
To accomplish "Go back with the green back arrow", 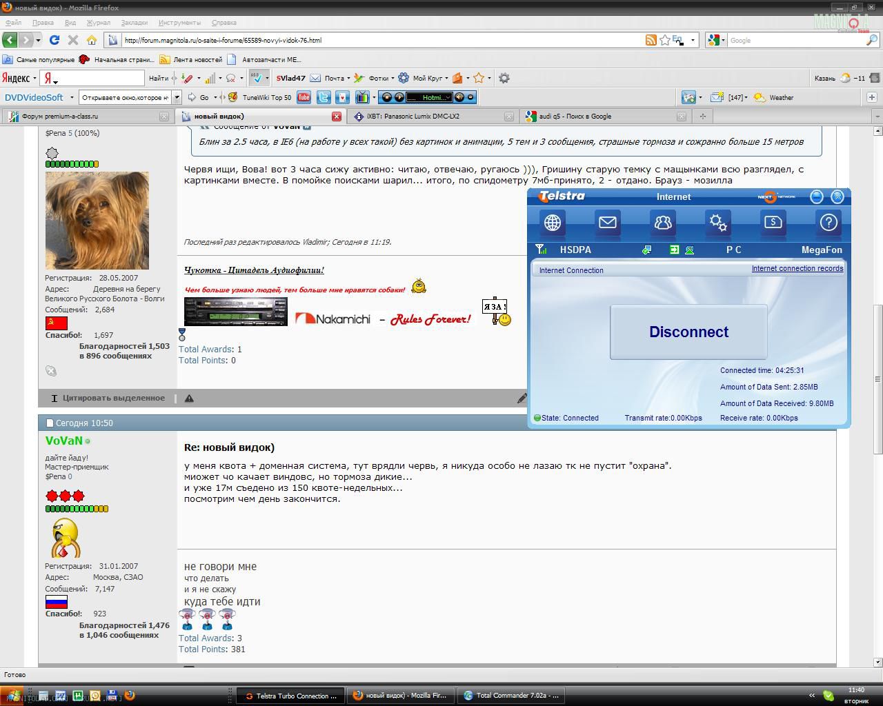I will tap(10, 40).
